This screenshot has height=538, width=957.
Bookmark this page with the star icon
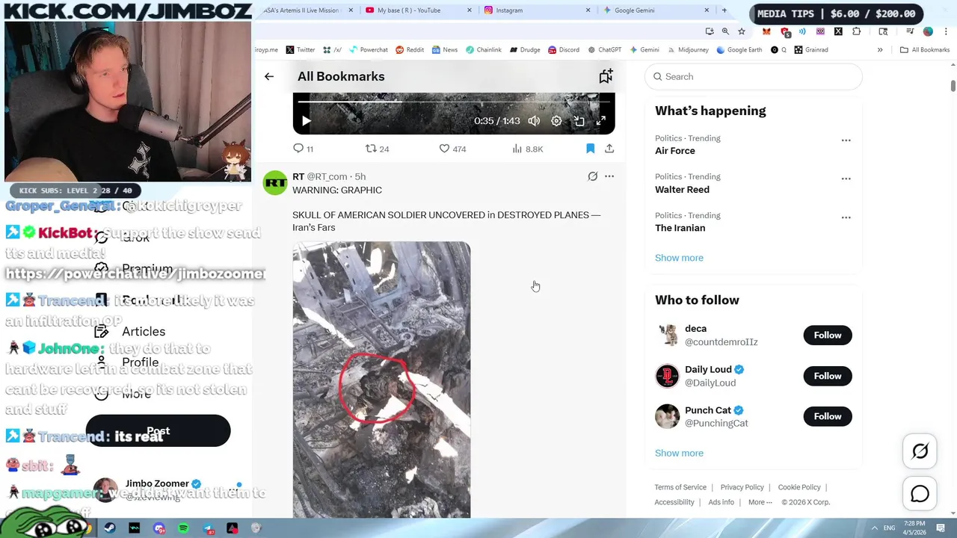tap(741, 31)
